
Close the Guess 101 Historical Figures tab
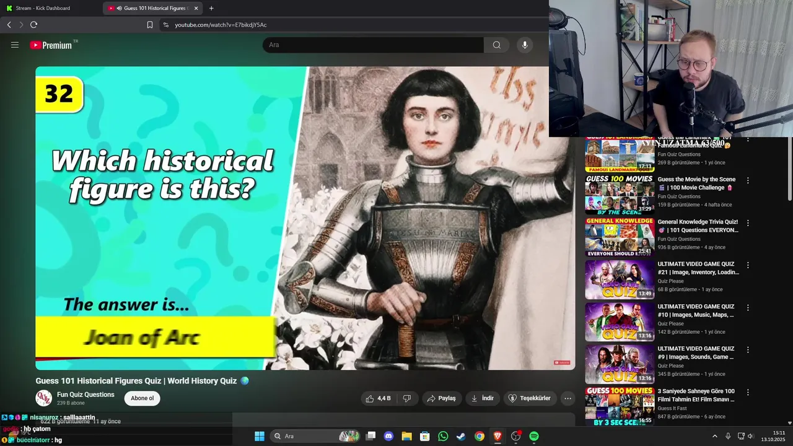click(196, 8)
